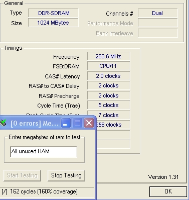Click the 'All unused RAM' input field

point(44,152)
